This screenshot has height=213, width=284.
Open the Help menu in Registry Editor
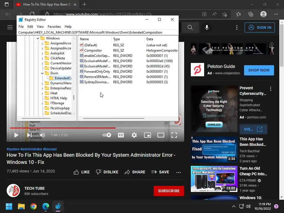(x=68, y=27)
